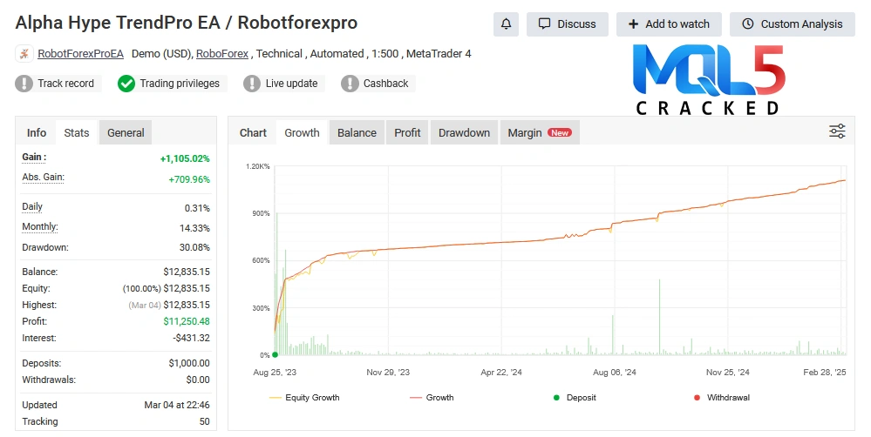This screenshot has height=437, width=871.
Task: Click the Track record status icon
Action: tap(24, 84)
